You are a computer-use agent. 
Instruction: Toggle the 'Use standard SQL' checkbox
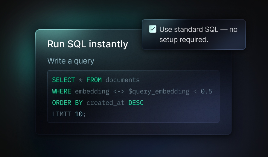coord(153,29)
